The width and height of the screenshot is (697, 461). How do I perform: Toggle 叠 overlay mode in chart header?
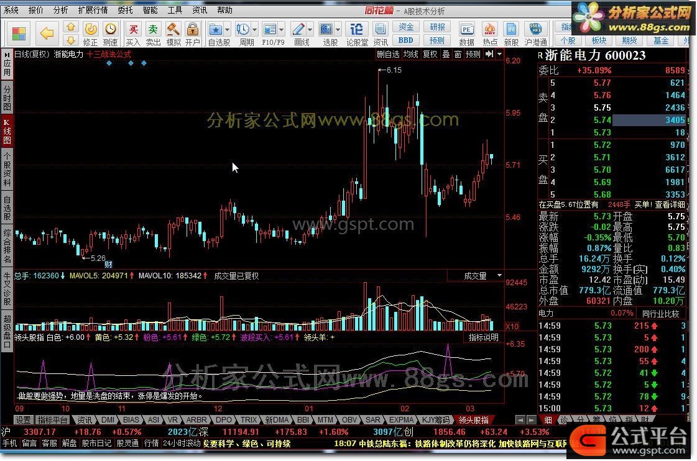pyautogui.click(x=446, y=54)
